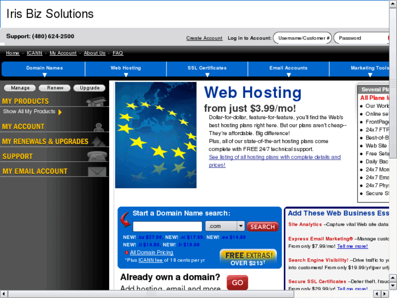397x298 pixels.
Task: Click the yellow arrow next to Show All My Products
Action: (x=60, y=112)
